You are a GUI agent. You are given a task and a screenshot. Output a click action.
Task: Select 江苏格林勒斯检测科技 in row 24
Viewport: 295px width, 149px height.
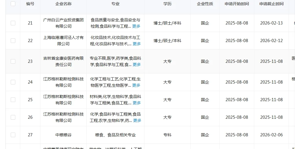pos(63,82)
